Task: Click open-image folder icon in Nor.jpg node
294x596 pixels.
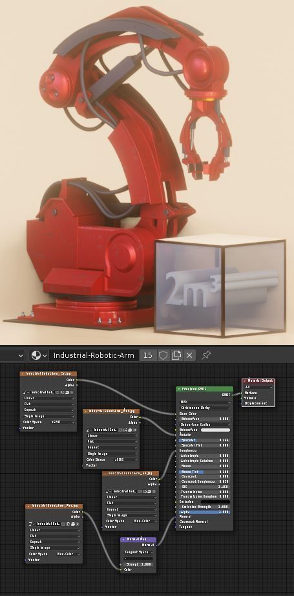Action: click(73, 524)
